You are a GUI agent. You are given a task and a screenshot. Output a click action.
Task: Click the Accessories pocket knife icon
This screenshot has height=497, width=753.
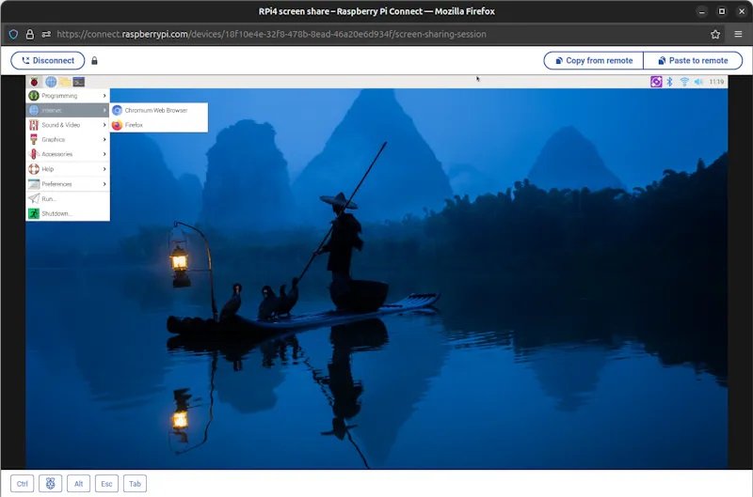(34, 154)
